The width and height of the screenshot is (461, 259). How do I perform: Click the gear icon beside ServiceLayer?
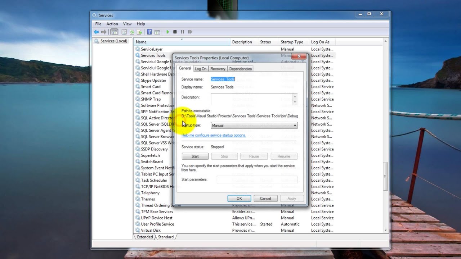point(138,49)
